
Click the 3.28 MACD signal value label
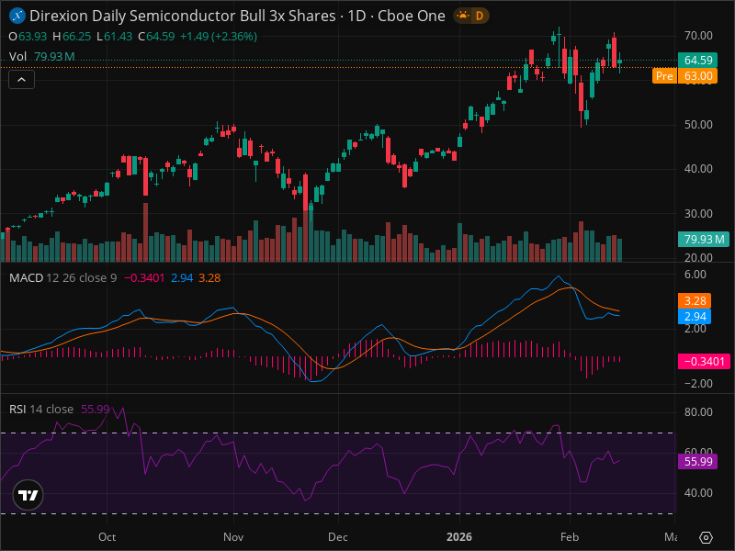tap(695, 301)
